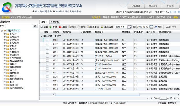Click the Go button next to search

point(36,26)
